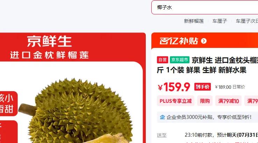Click the ¥189.00 日常价 regular price
This screenshot has height=143, width=258.
pos(230,87)
